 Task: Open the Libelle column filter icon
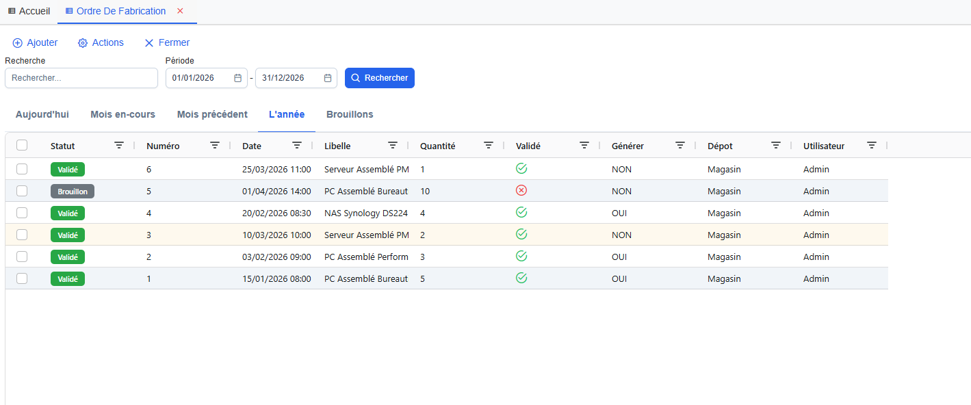[393, 145]
